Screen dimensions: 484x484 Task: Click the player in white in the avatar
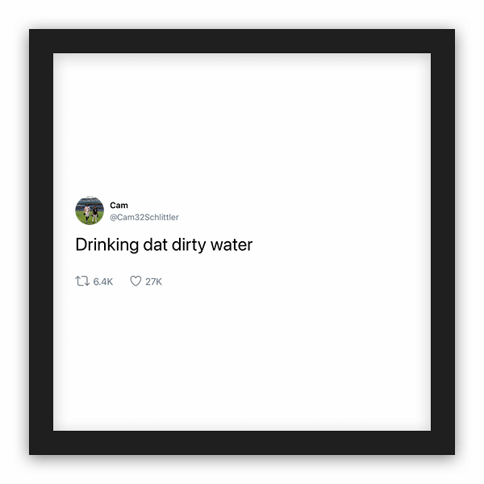coord(87,213)
